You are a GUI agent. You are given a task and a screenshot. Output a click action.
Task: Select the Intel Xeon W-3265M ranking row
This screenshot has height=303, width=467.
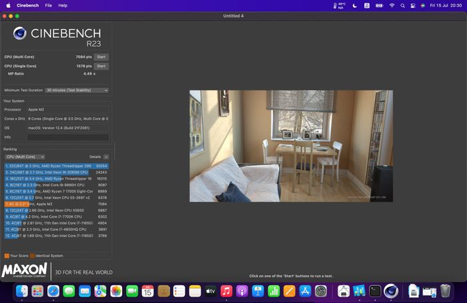pyautogui.click(x=56, y=172)
